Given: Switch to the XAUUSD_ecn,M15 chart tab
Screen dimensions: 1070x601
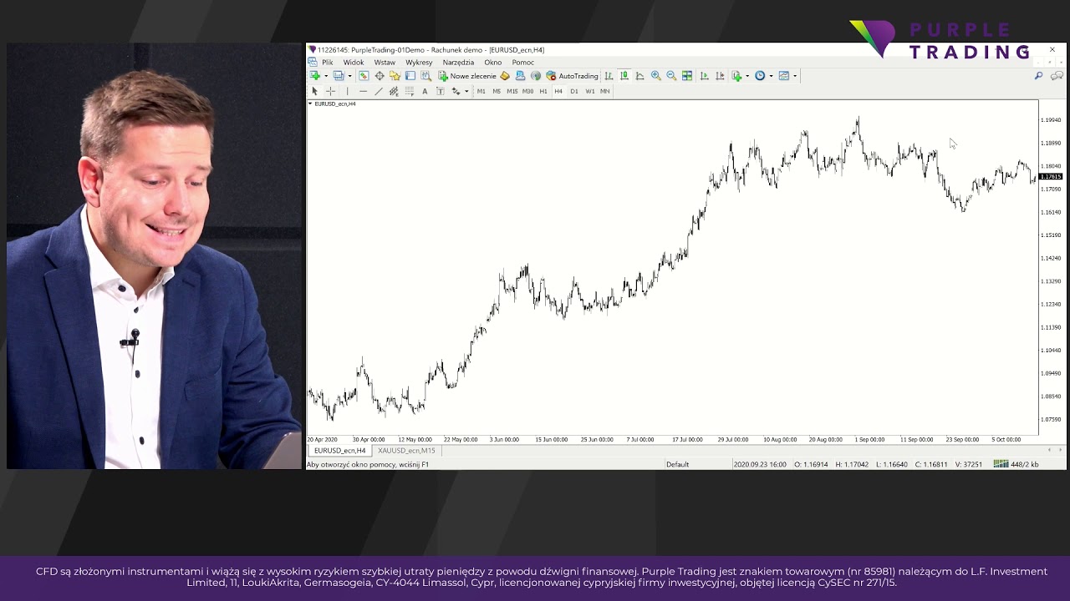Looking at the screenshot, I should click(x=406, y=451).
